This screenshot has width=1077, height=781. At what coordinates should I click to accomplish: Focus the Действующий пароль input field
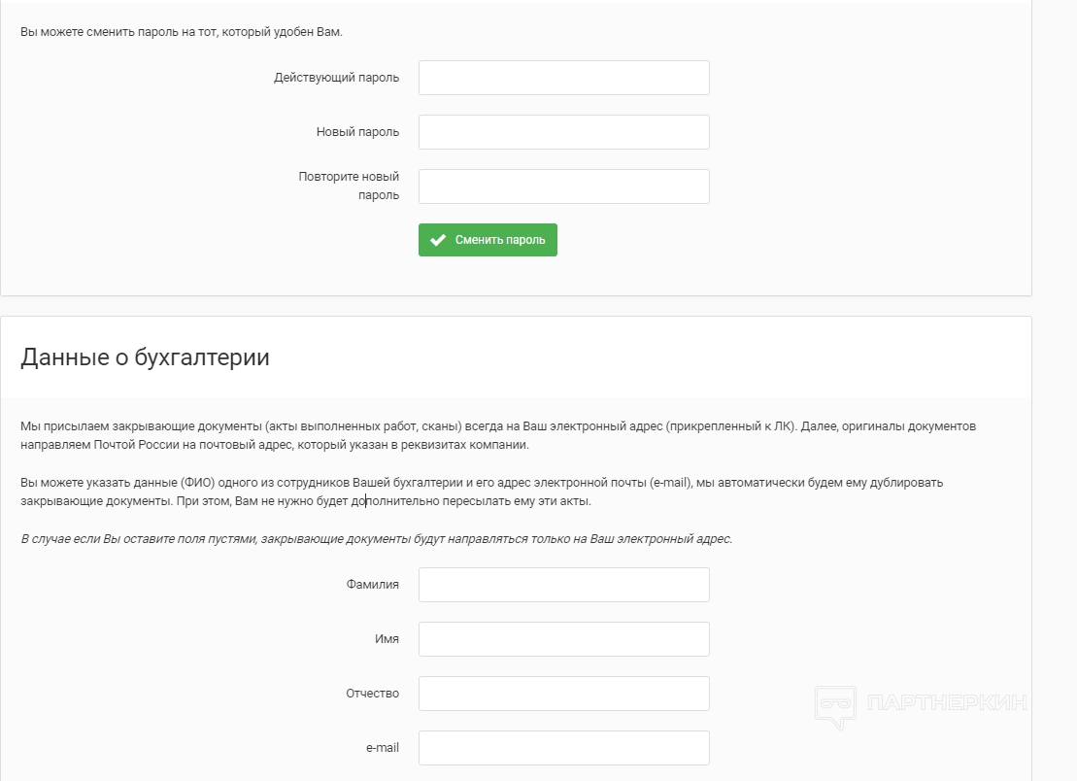click(x=563, y=78)
